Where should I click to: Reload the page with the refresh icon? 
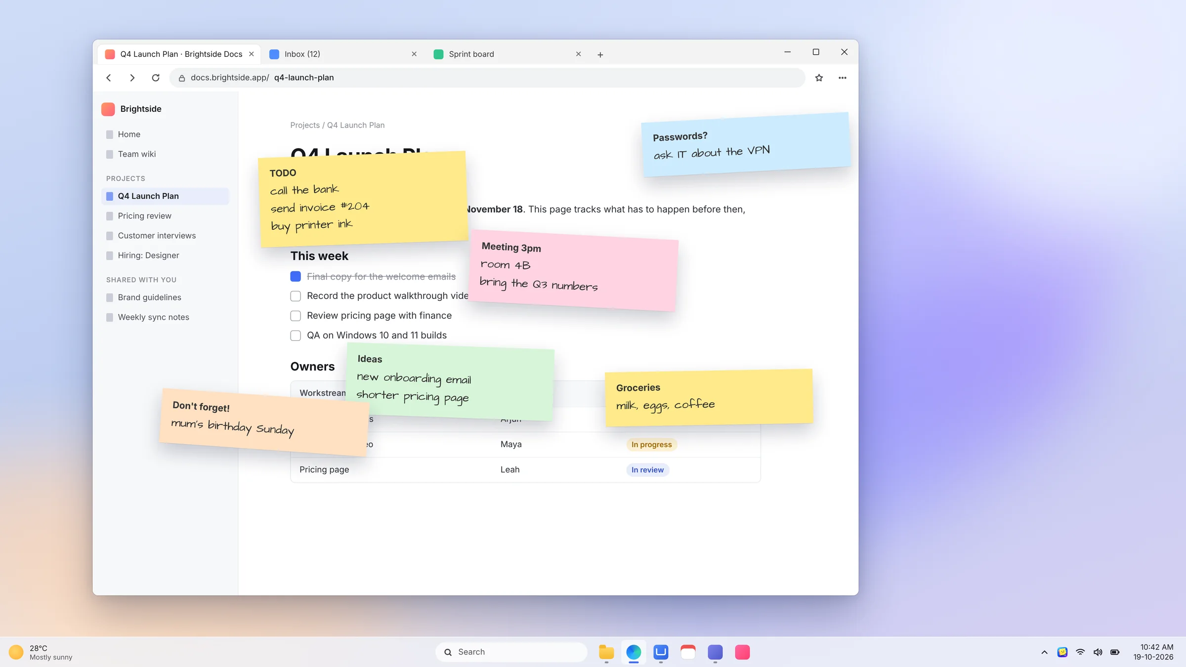[156, 78]
